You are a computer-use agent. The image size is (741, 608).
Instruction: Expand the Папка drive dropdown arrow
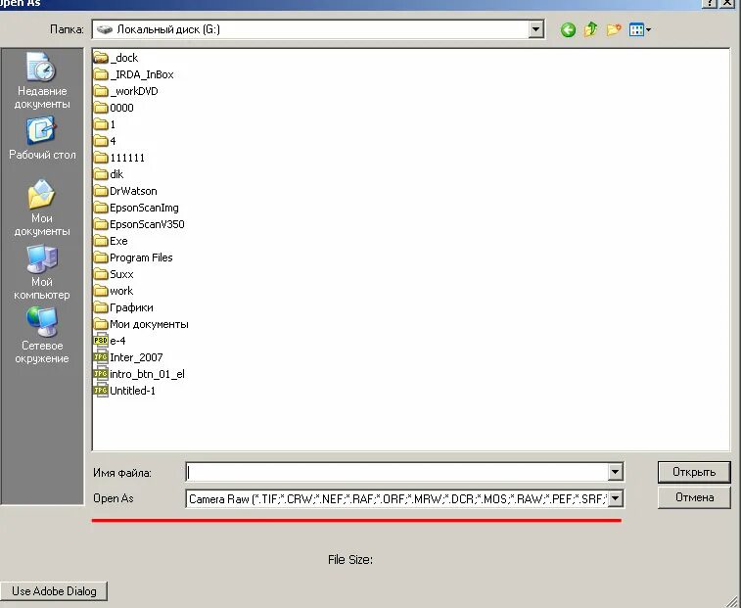(535, 29)
